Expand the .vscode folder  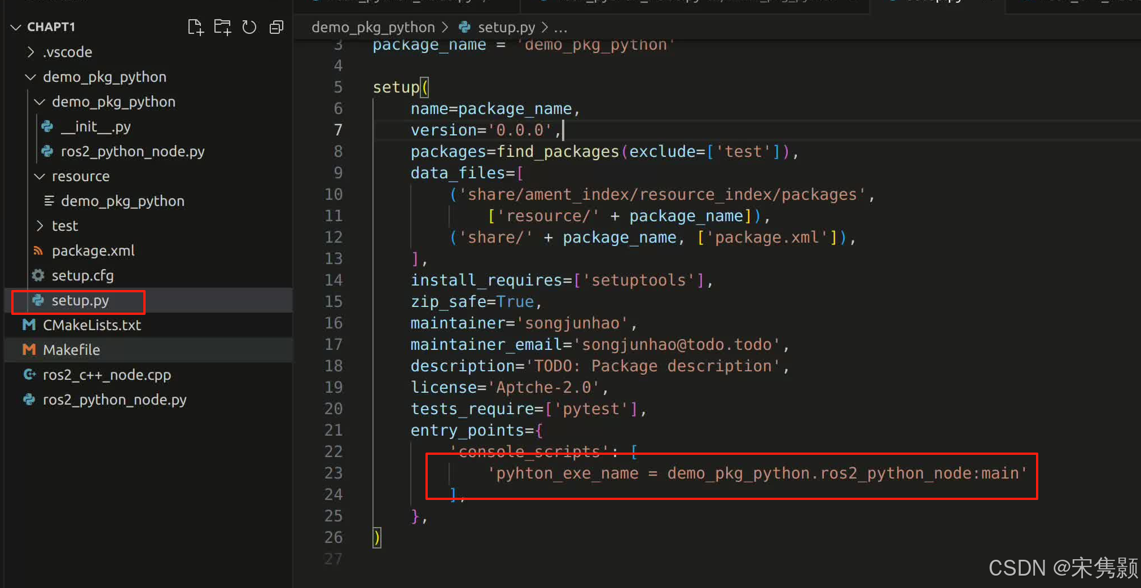click(x=30, y=52)
